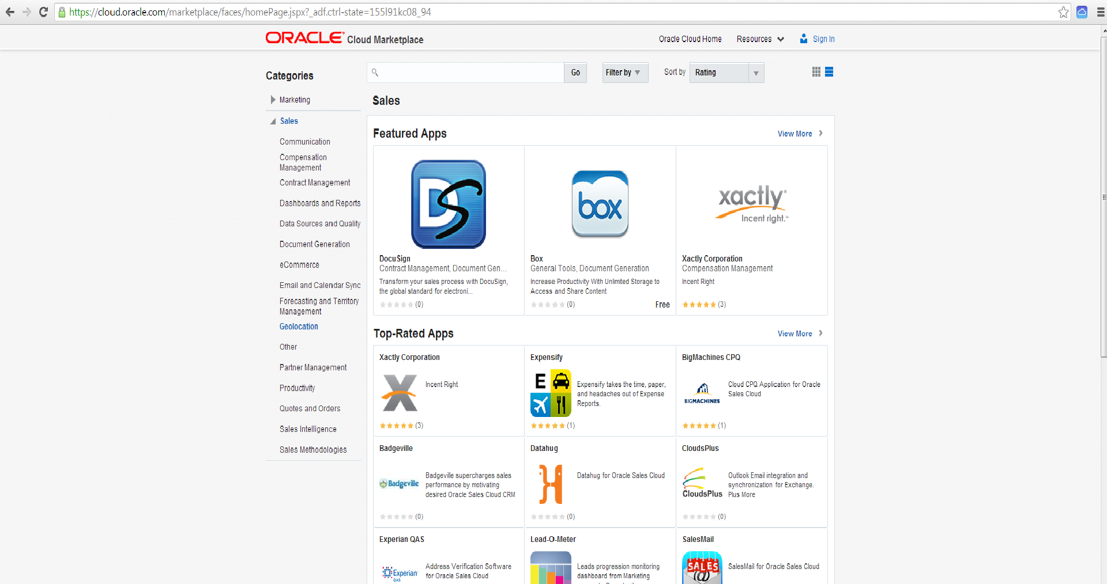Open the Sort by Rating dropdown
Image resolution: width=1107 pixels, height=584 pixels.
tap(727, 73)
